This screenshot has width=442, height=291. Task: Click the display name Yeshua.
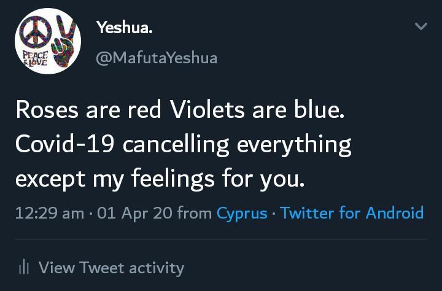[x=125, y=28]
